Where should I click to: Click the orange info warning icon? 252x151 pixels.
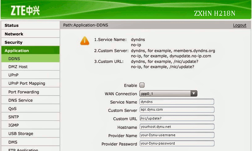tap(85, 41)
